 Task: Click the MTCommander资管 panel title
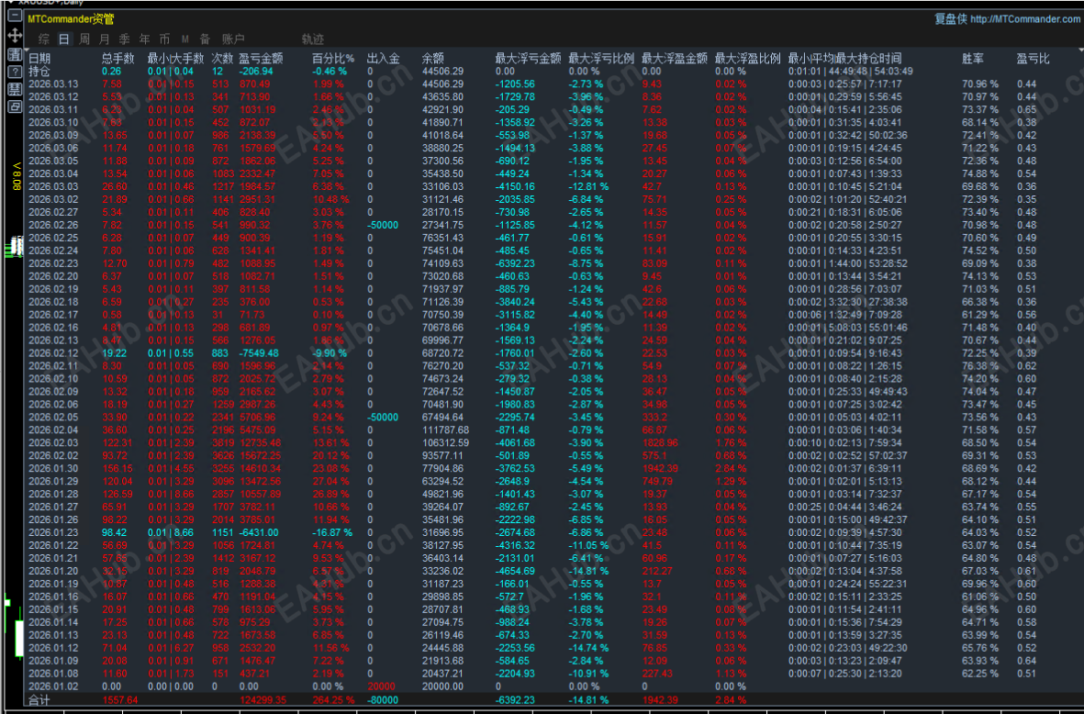click(72, 18)
